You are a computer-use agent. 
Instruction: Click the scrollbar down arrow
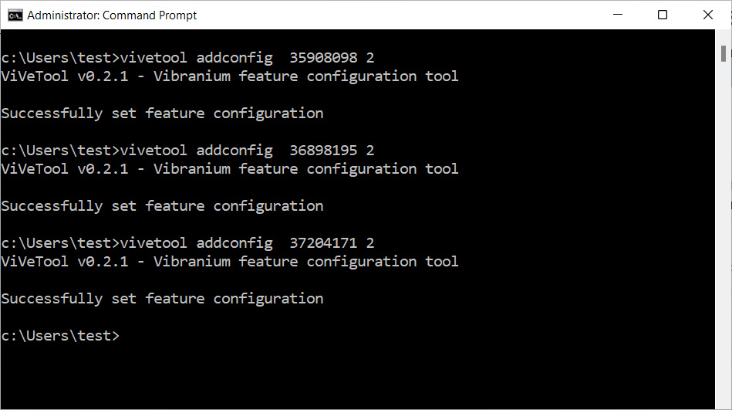coord(724,402)
